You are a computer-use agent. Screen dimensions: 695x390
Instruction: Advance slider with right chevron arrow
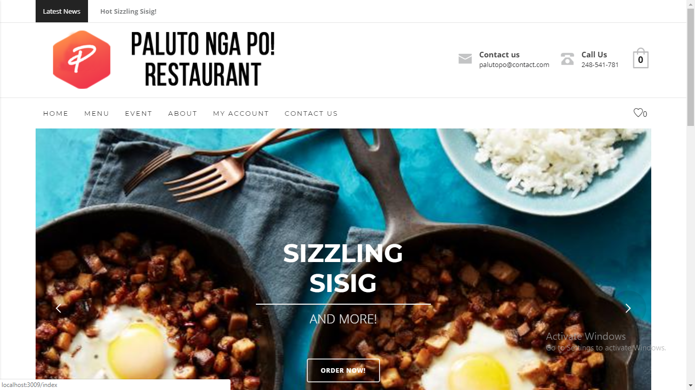pyautogui.click(x=628, y=308)
